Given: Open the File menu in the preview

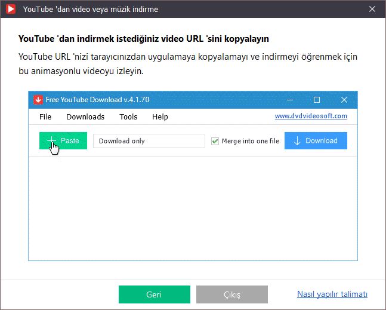Looking at the screenshot, I should [x=45, y=116].
